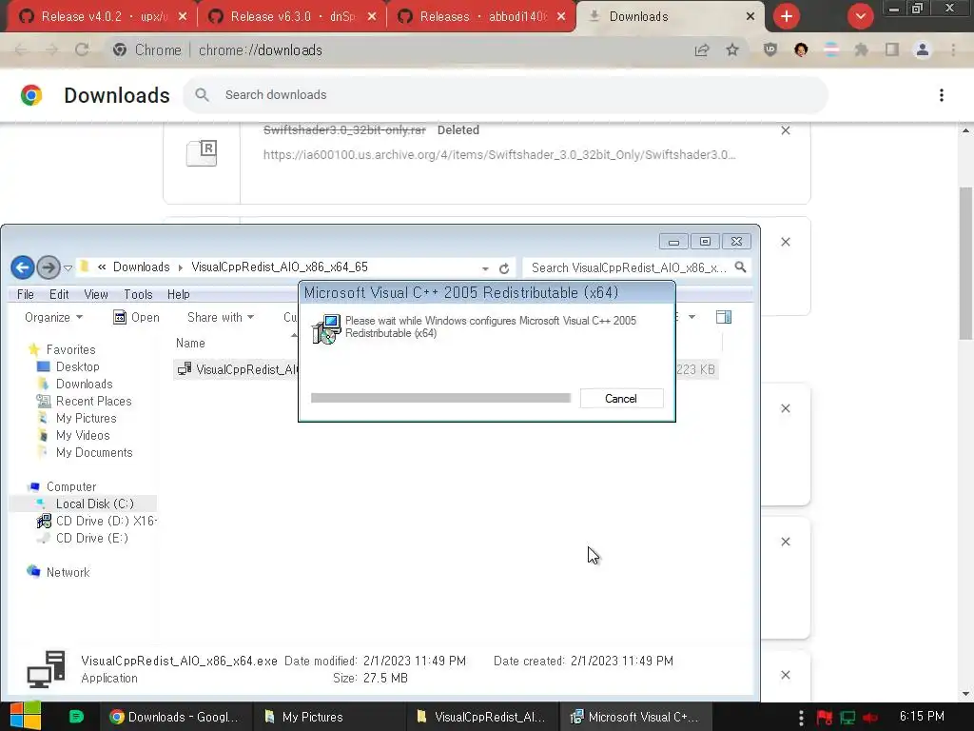Click the share page icon in Chrome

point(702,49)
